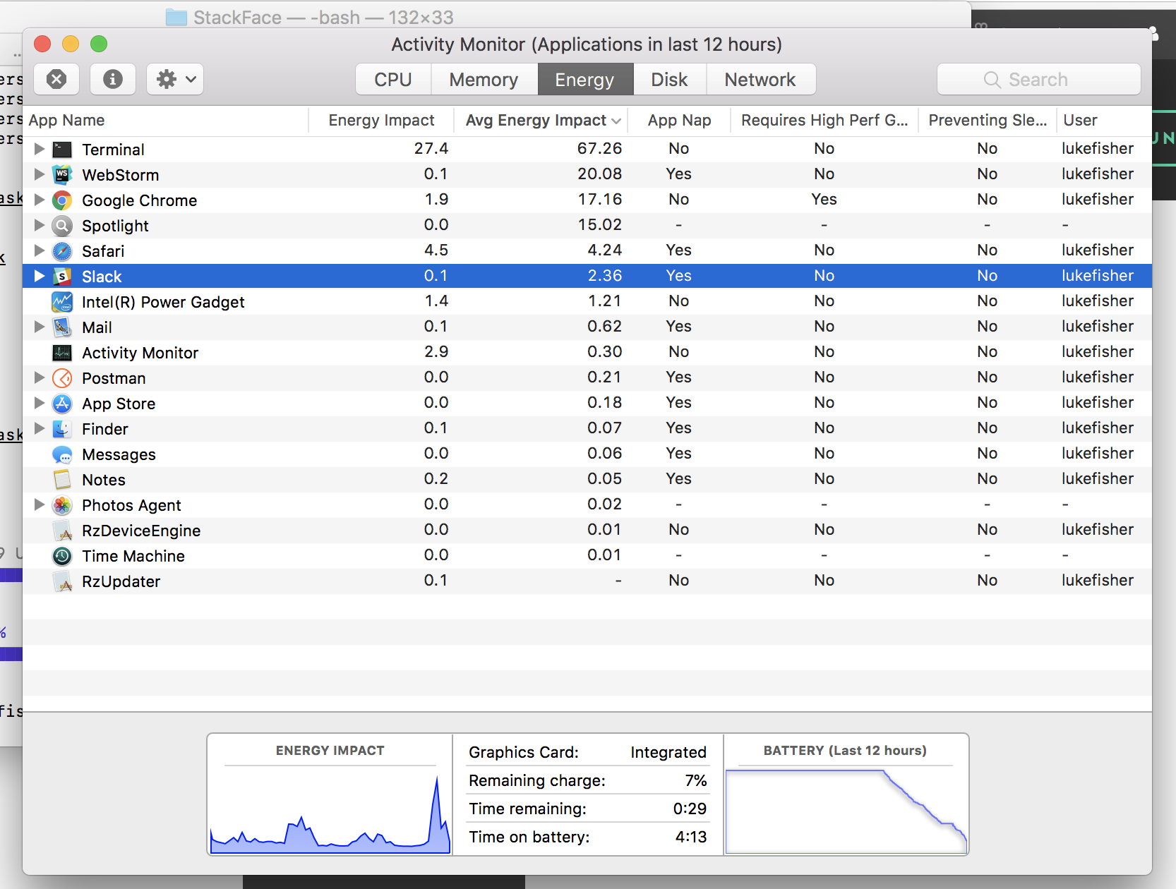Screen dimensions: 1176x889
Task: Expand the Google Chrome row
Action: (40, 200)
